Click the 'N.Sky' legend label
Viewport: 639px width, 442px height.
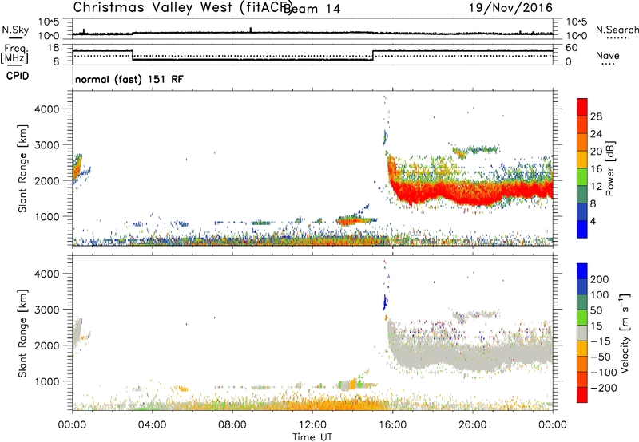15,30
